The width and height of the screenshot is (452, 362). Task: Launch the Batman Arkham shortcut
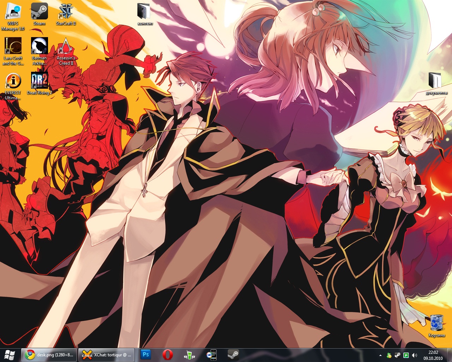point(39,51)
